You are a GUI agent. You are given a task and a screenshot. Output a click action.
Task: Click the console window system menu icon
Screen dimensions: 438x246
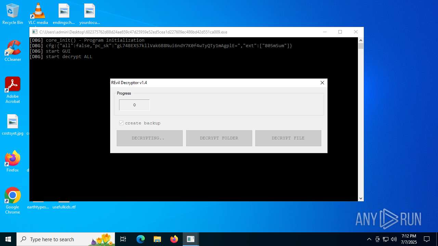35,32
